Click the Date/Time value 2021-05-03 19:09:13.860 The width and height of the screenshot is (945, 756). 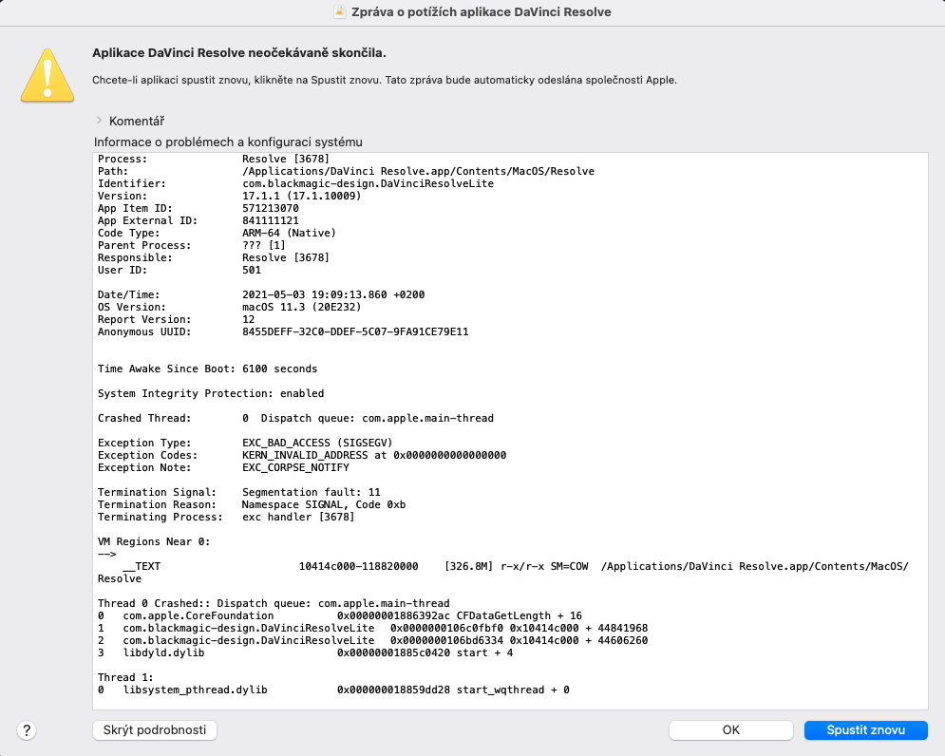pyautogui.click(x=314, y=294)
